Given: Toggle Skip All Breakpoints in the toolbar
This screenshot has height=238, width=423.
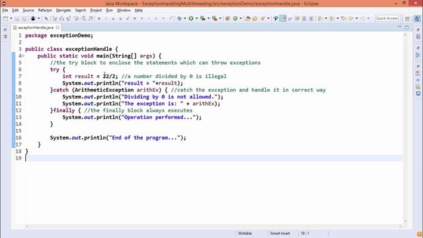Looking at the screenshot, I should tap(46, 19).
